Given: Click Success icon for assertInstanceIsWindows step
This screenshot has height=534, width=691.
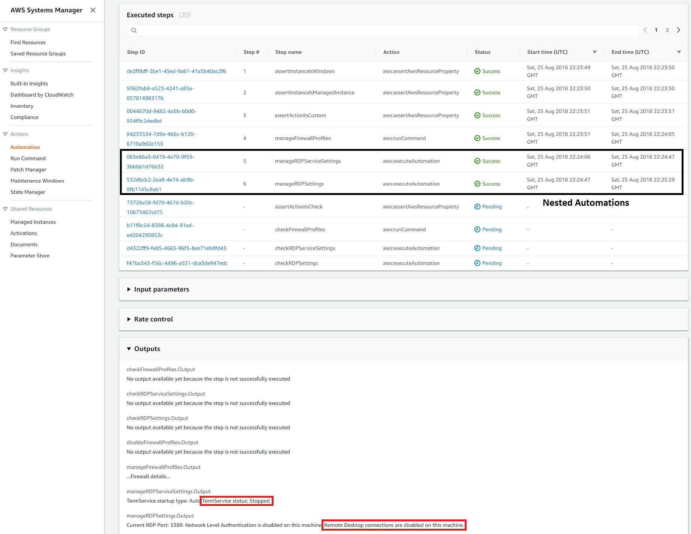Looking at the screenshot, I should coord(477,71).
